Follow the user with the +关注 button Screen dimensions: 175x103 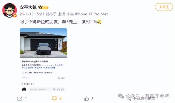point(164,7)
